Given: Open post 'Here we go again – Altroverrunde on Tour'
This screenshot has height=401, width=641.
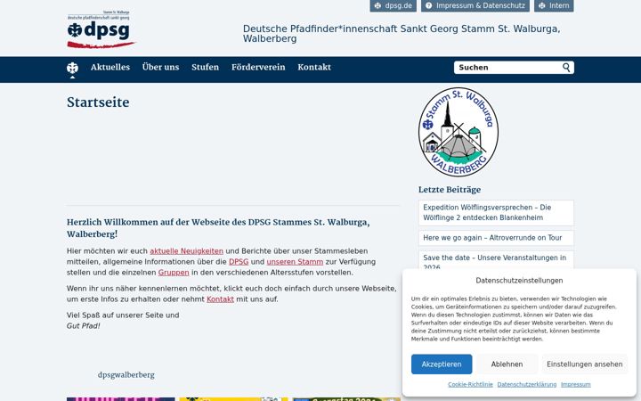Looking at the screenshot, I should point(496,238).
